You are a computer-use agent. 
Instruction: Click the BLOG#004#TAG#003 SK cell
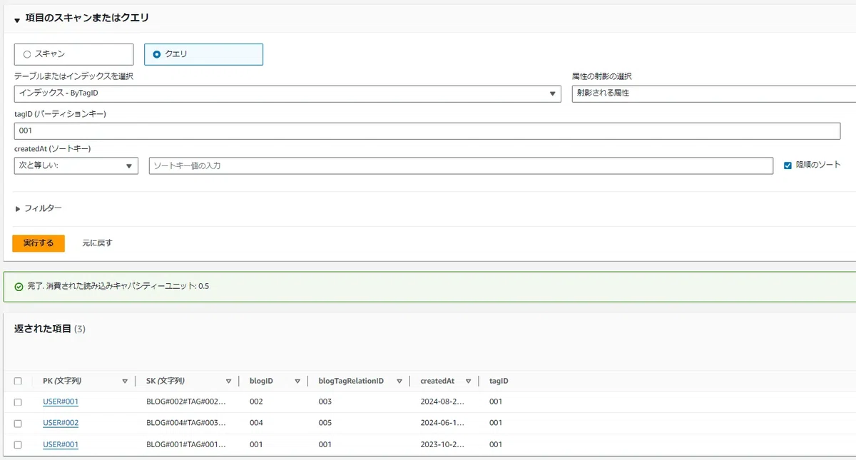[x=185, y=423]
